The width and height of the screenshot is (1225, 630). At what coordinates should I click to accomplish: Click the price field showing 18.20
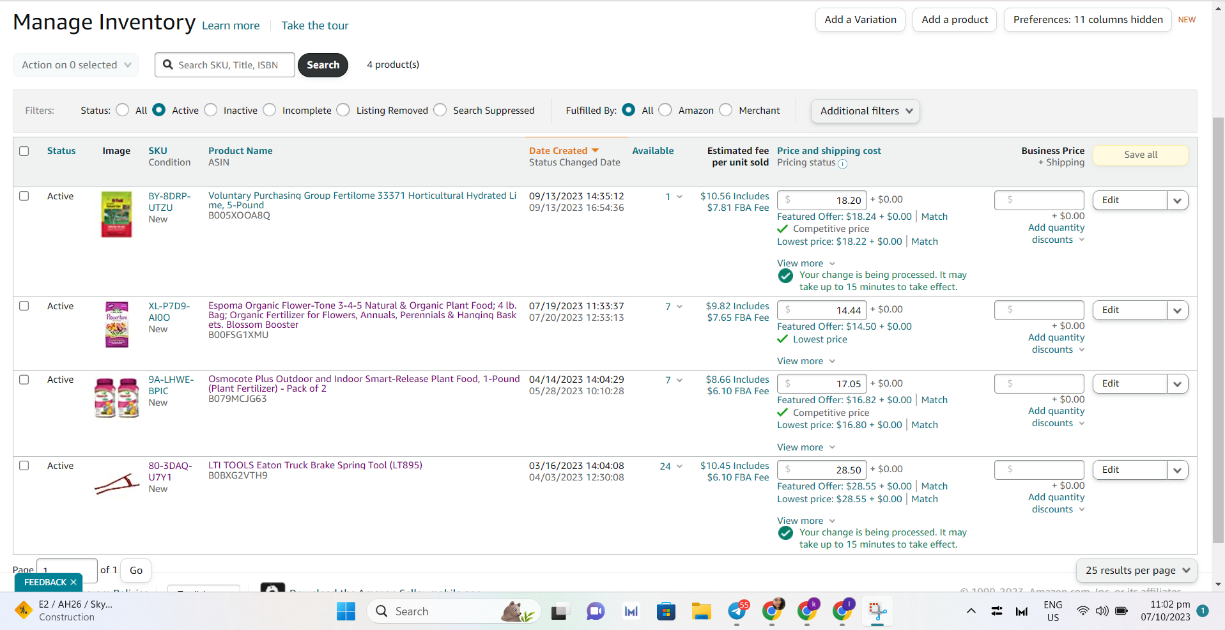pyautogui.click(x=822, y=201)
